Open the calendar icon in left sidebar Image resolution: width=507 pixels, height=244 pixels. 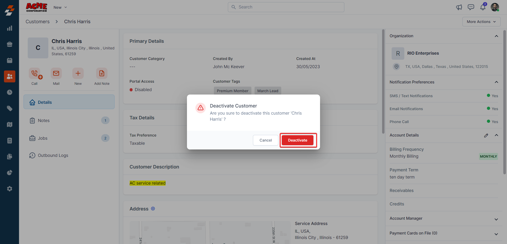pos(10,60)
